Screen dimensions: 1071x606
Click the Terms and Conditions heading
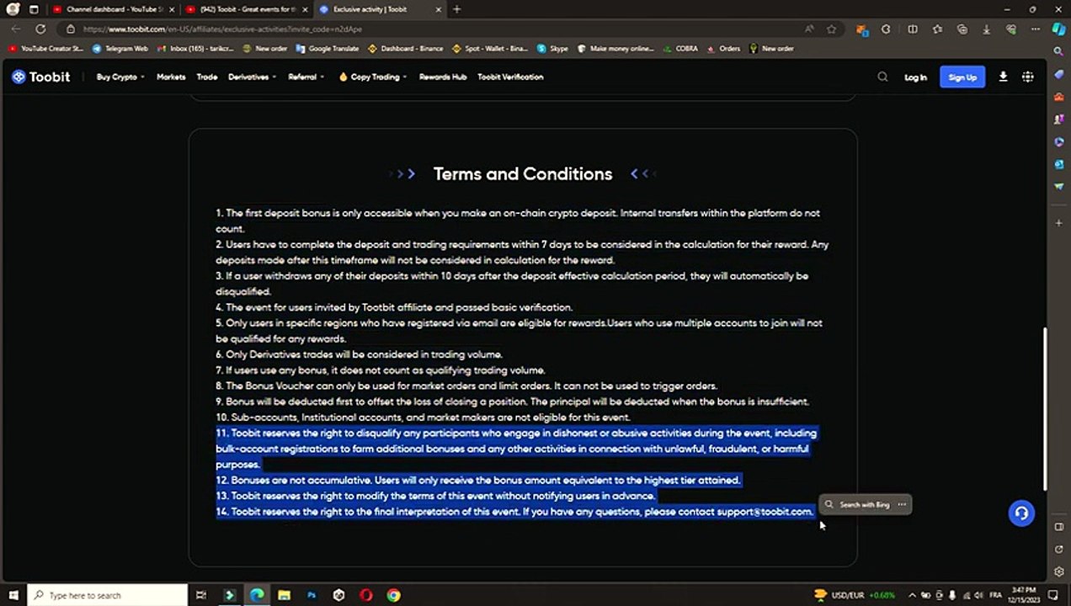[x=522, y=174]
